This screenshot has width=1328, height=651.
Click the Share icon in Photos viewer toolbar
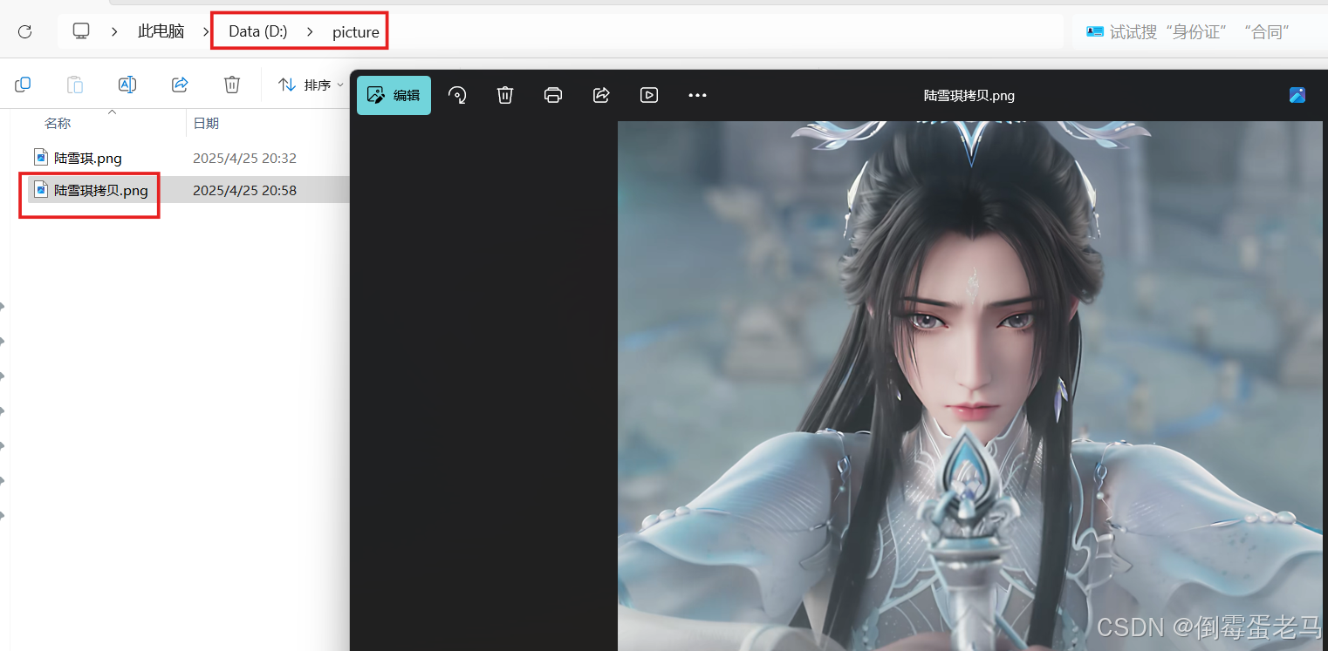pos(601,95)
